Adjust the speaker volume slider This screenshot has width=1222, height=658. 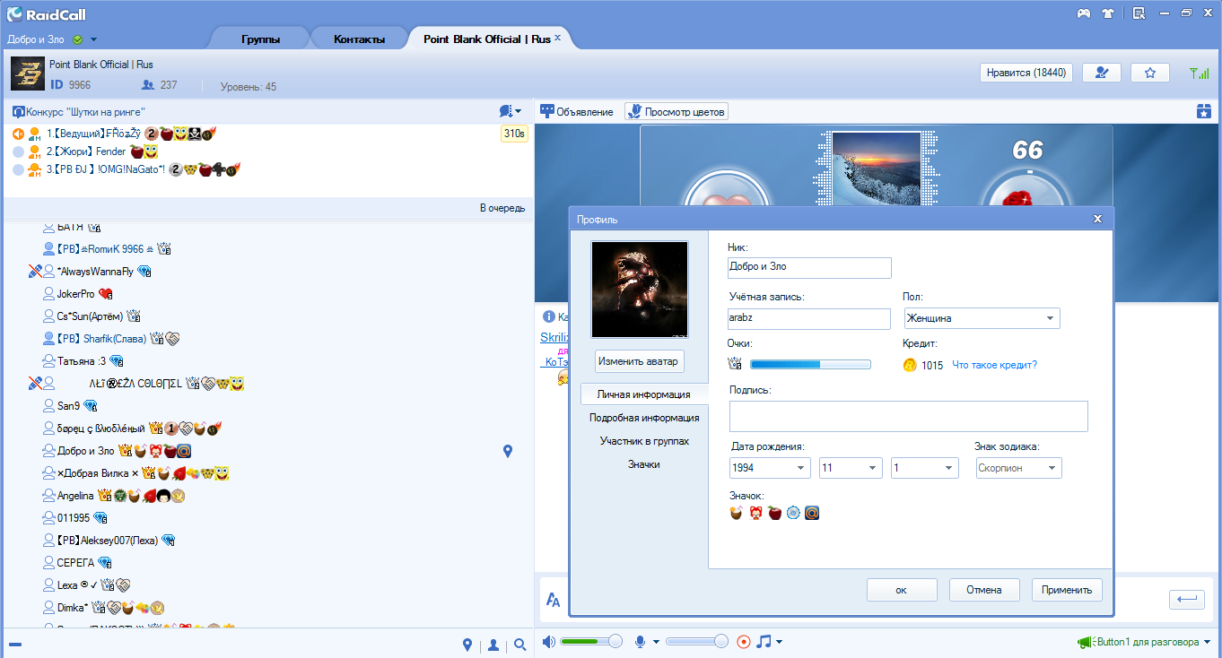pos(590,641)
